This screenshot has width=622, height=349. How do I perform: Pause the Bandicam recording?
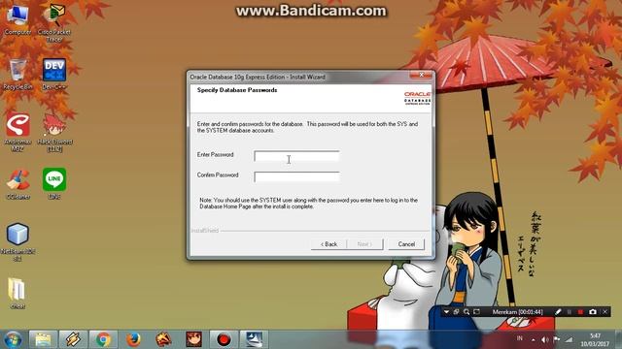tap(570, 312)
